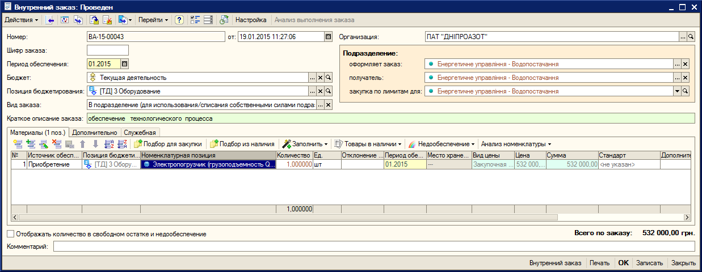Click the find-in-list arrow icon in top toolbar
Viewport: 702px width, 272px height.
[50, 20]
